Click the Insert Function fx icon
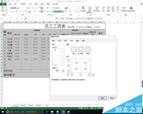Viewport: 143px width, 114px height. [25, 19]
